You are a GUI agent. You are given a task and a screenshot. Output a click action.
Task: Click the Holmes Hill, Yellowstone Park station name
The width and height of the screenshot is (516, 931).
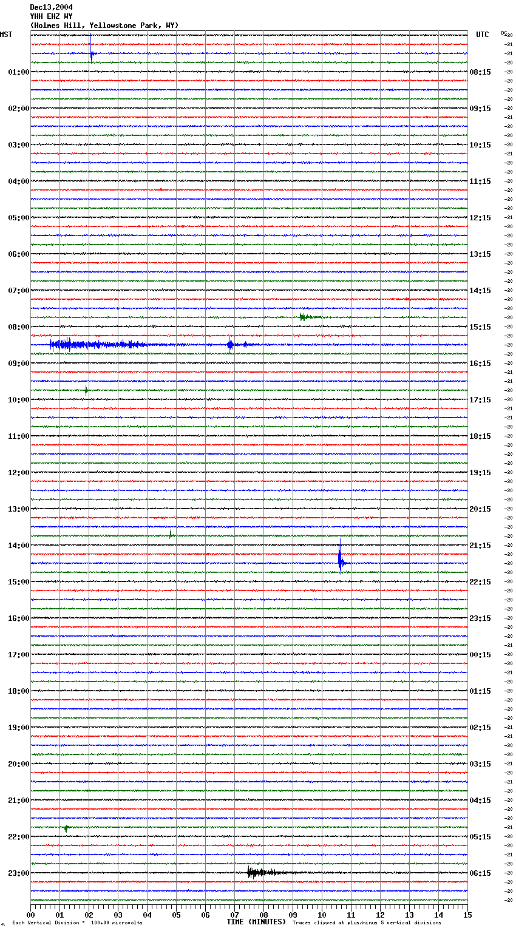[104, 25]
